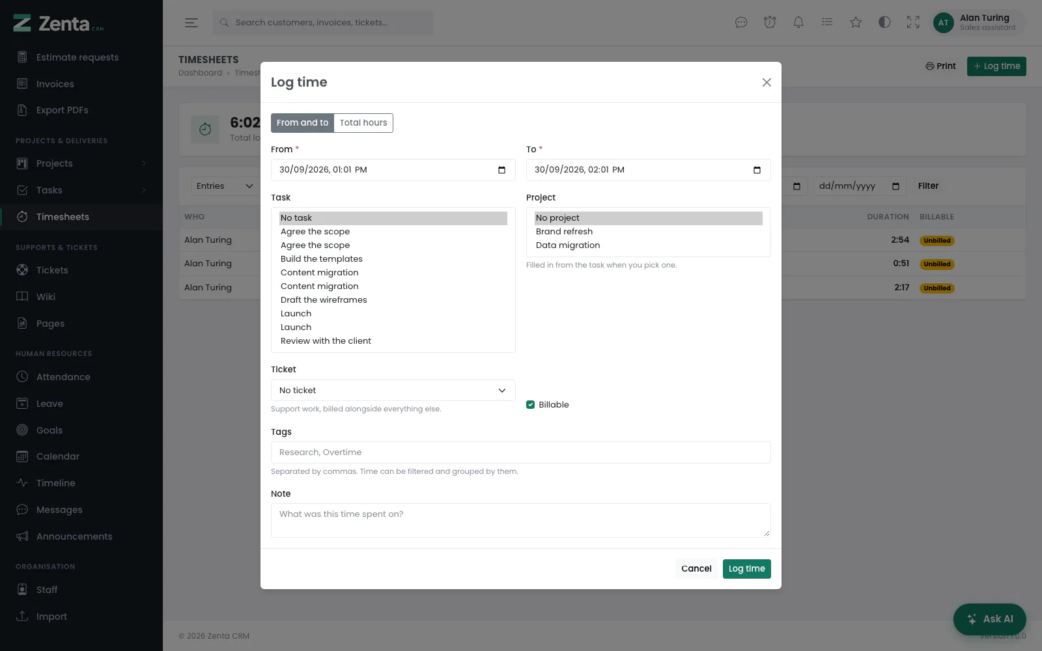Open the Announcements megaphone icon
This screenshot has height=651, width=1042.
[x=22, y=536]
